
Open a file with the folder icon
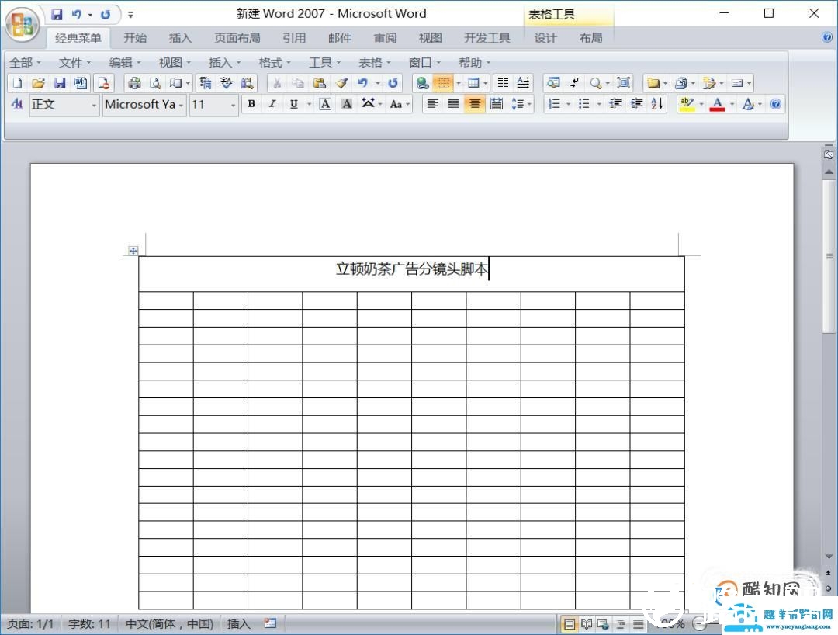[x=38, y=83]
